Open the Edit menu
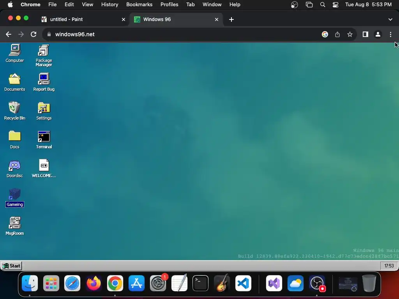The image size is (399, 299). (x=69, y=5)
